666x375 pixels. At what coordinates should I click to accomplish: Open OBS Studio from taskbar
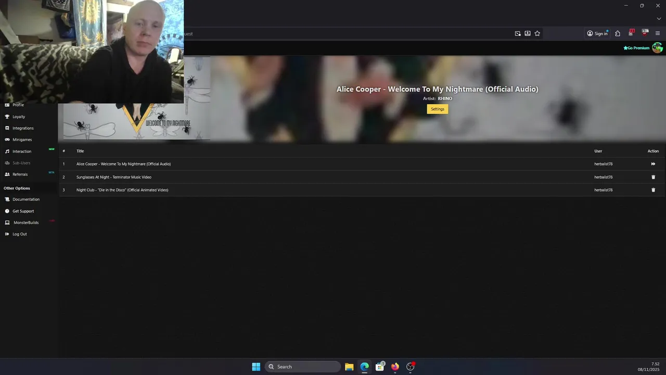411,367
